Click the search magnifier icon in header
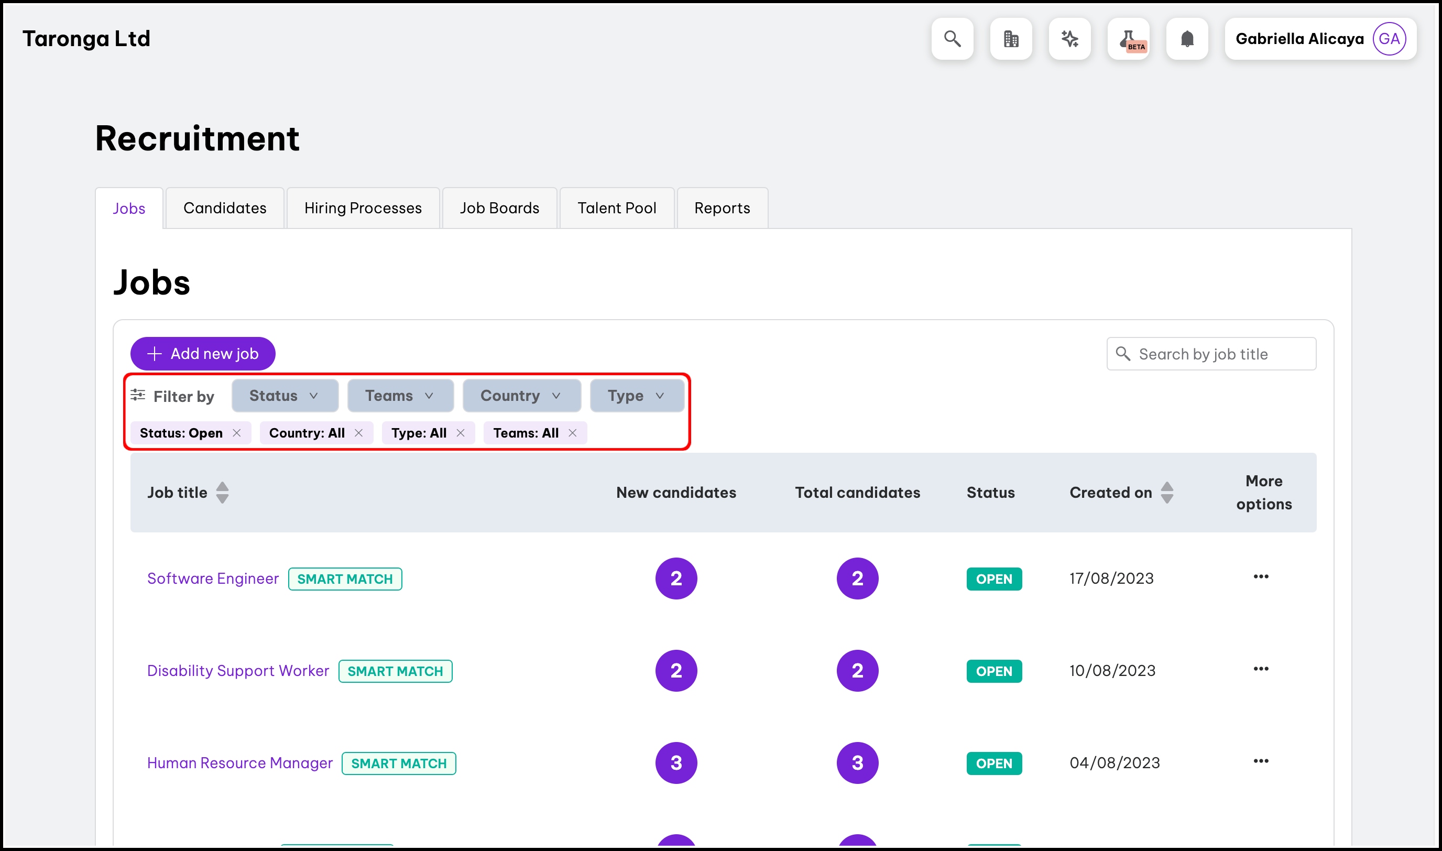The height and width of the screenshot is (851, 1442). coord(952,38)
